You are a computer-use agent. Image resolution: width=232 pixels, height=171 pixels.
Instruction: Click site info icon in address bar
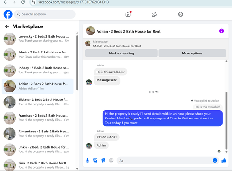pyautogui.click(x=33, y=2)
